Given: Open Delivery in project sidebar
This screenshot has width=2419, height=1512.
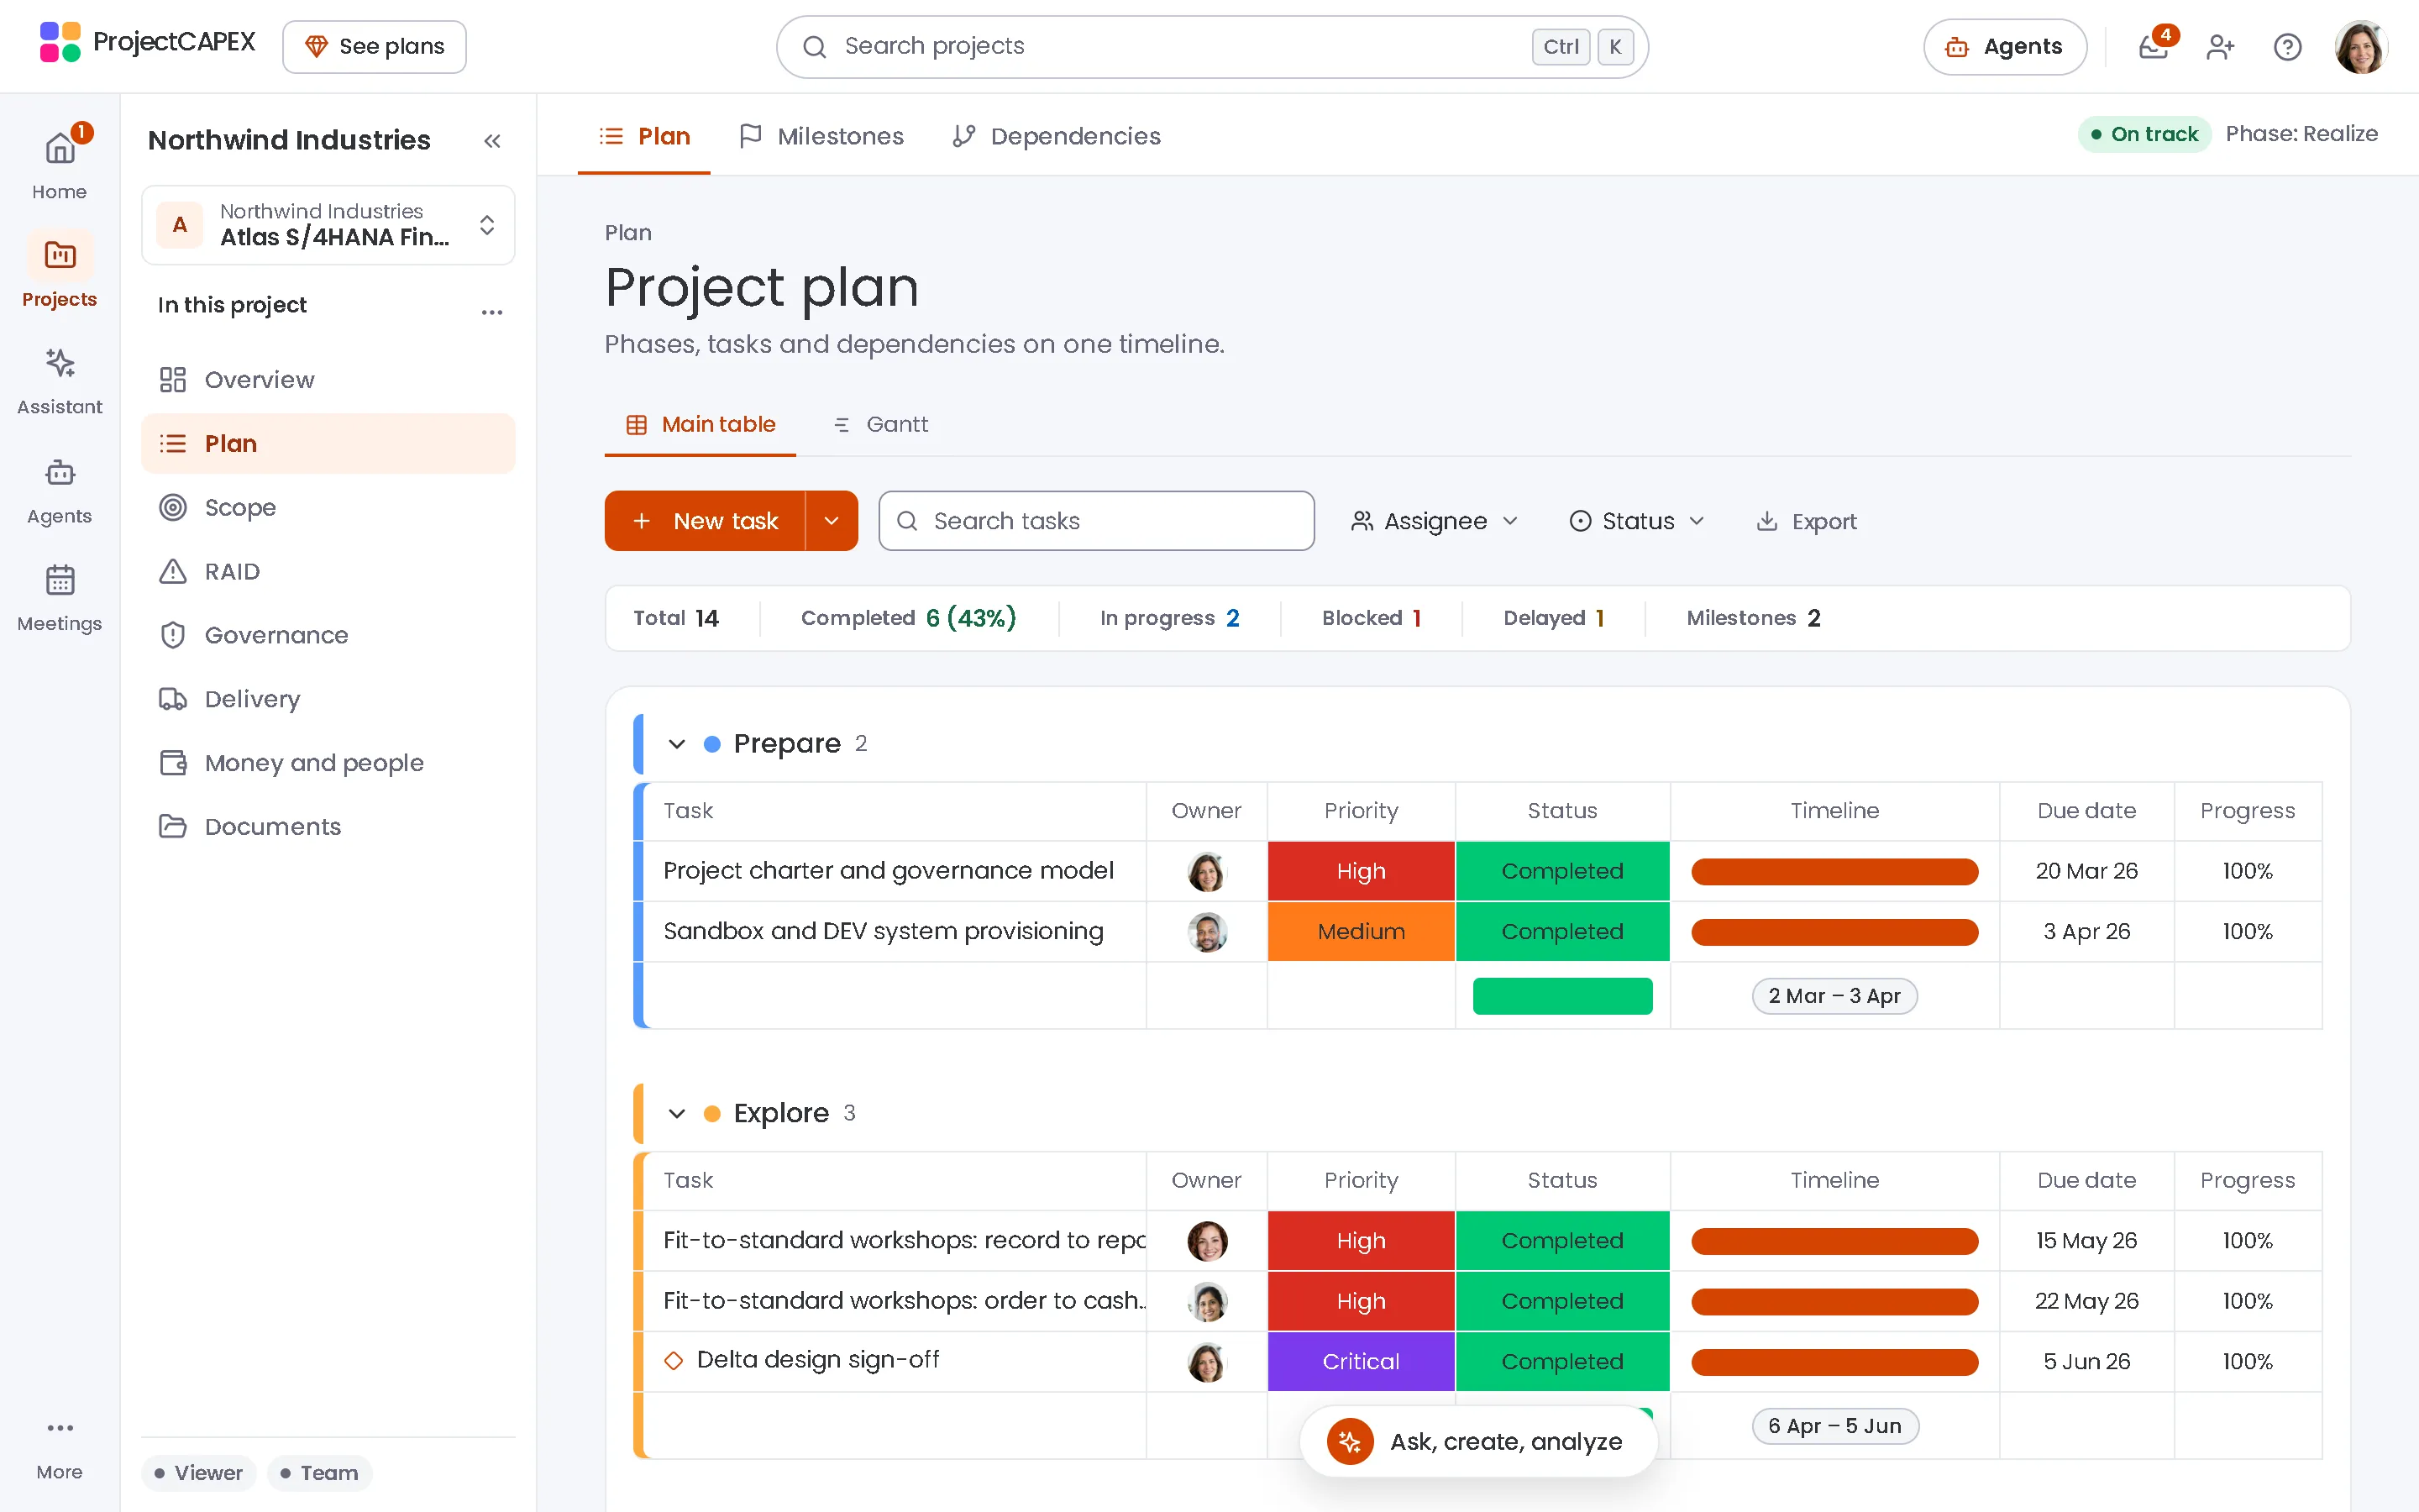Looking at the screenshot, I should coord(328,699).
